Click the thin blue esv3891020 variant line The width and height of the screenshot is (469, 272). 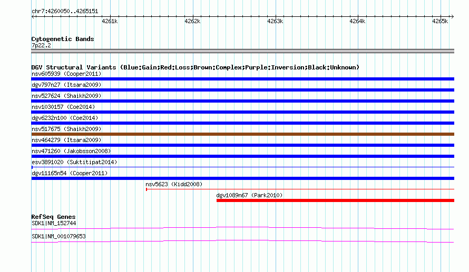242,167
